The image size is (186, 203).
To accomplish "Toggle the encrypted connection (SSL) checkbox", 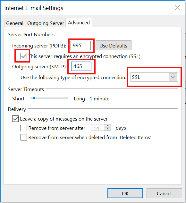I will 24,56.
